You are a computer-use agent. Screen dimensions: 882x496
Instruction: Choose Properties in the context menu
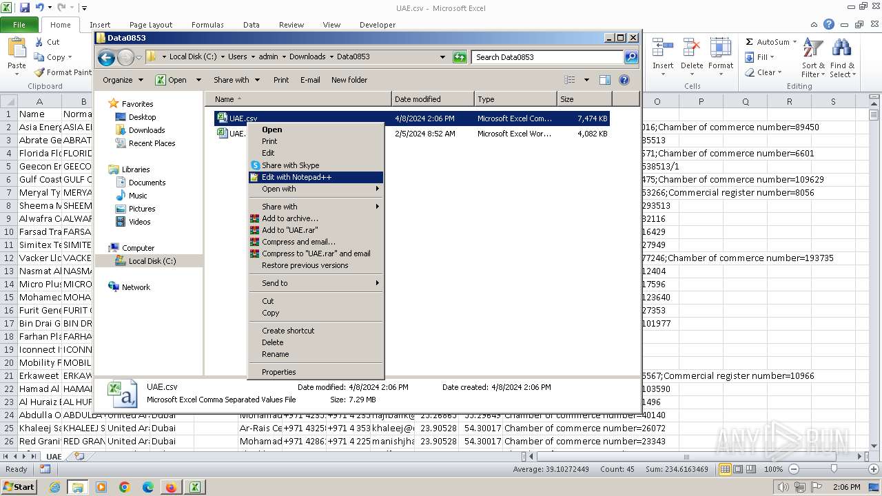point(316,372)
